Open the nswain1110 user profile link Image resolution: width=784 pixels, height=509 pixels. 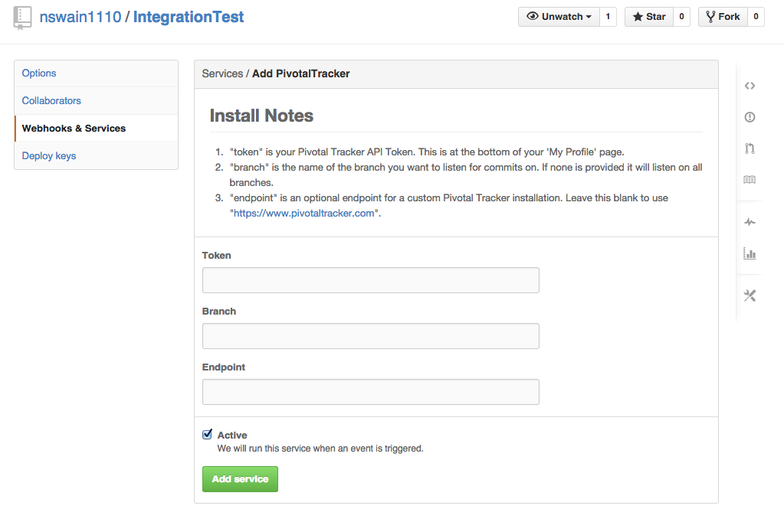tap(80, 17)
